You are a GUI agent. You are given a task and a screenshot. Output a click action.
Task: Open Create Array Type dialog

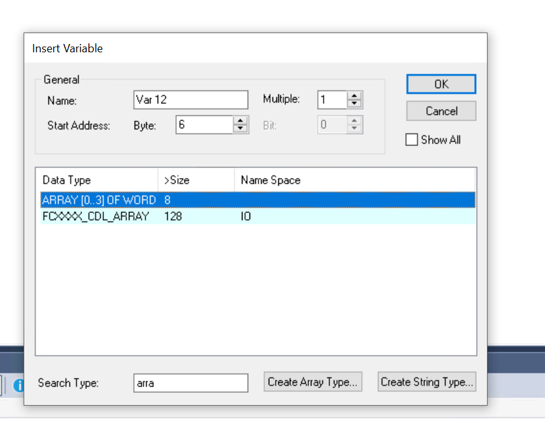click(313, 382)
